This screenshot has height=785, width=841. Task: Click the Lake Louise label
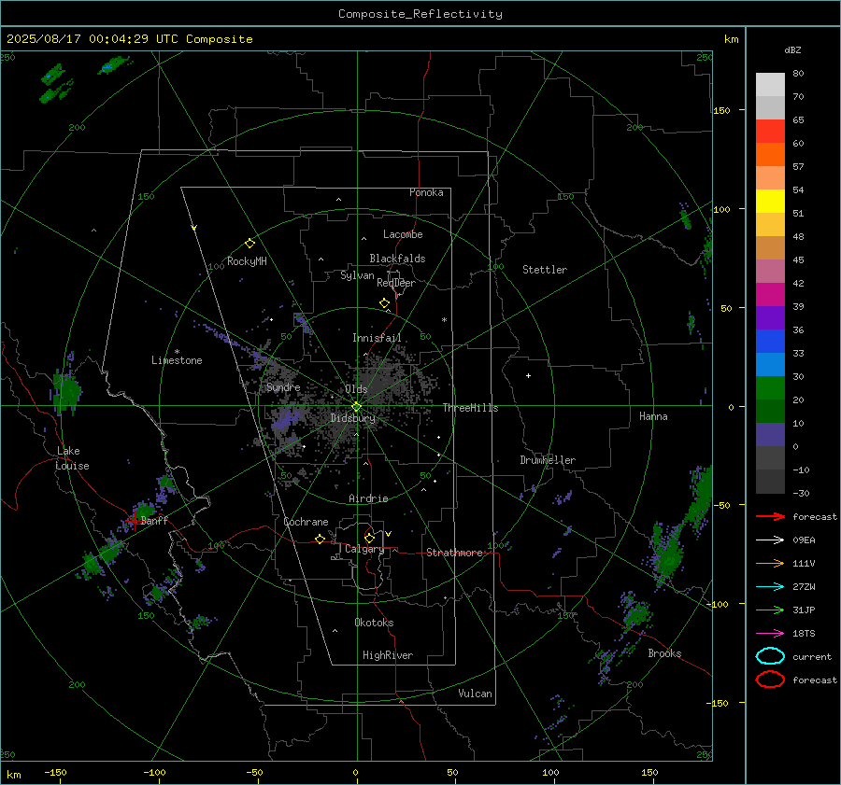pos(72,458)
